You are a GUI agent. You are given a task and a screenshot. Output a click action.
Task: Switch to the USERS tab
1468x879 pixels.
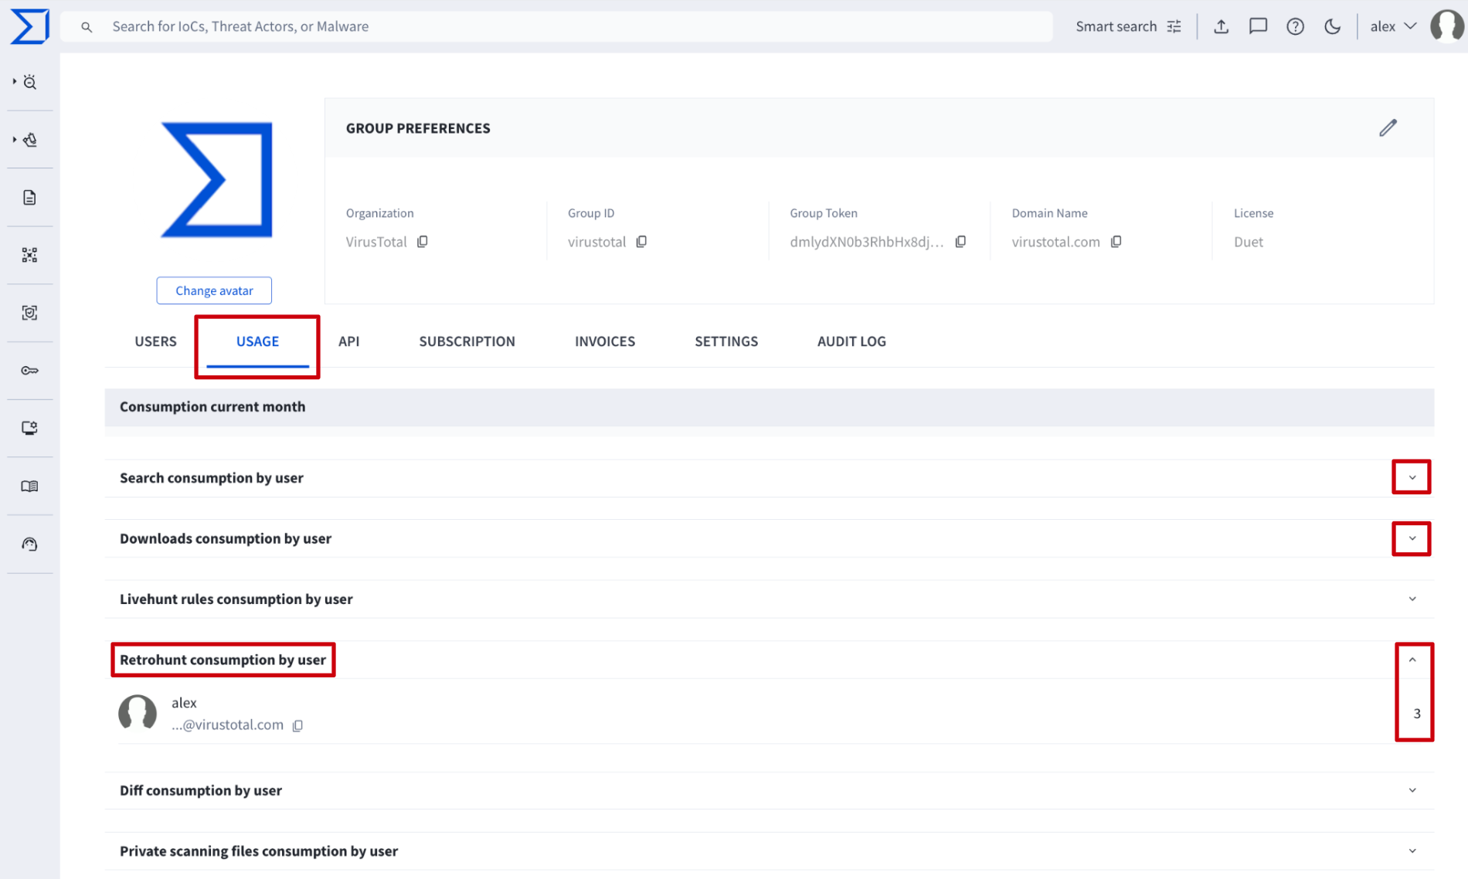(155, 341)
